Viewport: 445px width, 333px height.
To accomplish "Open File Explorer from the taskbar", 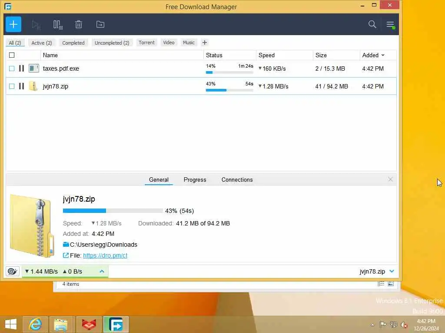I will pyautogui.click(x=61, y=324).
